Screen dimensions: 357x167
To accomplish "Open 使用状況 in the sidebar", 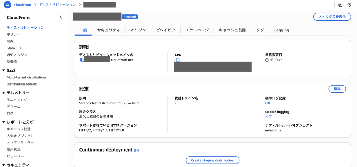I will coord(14,149).
